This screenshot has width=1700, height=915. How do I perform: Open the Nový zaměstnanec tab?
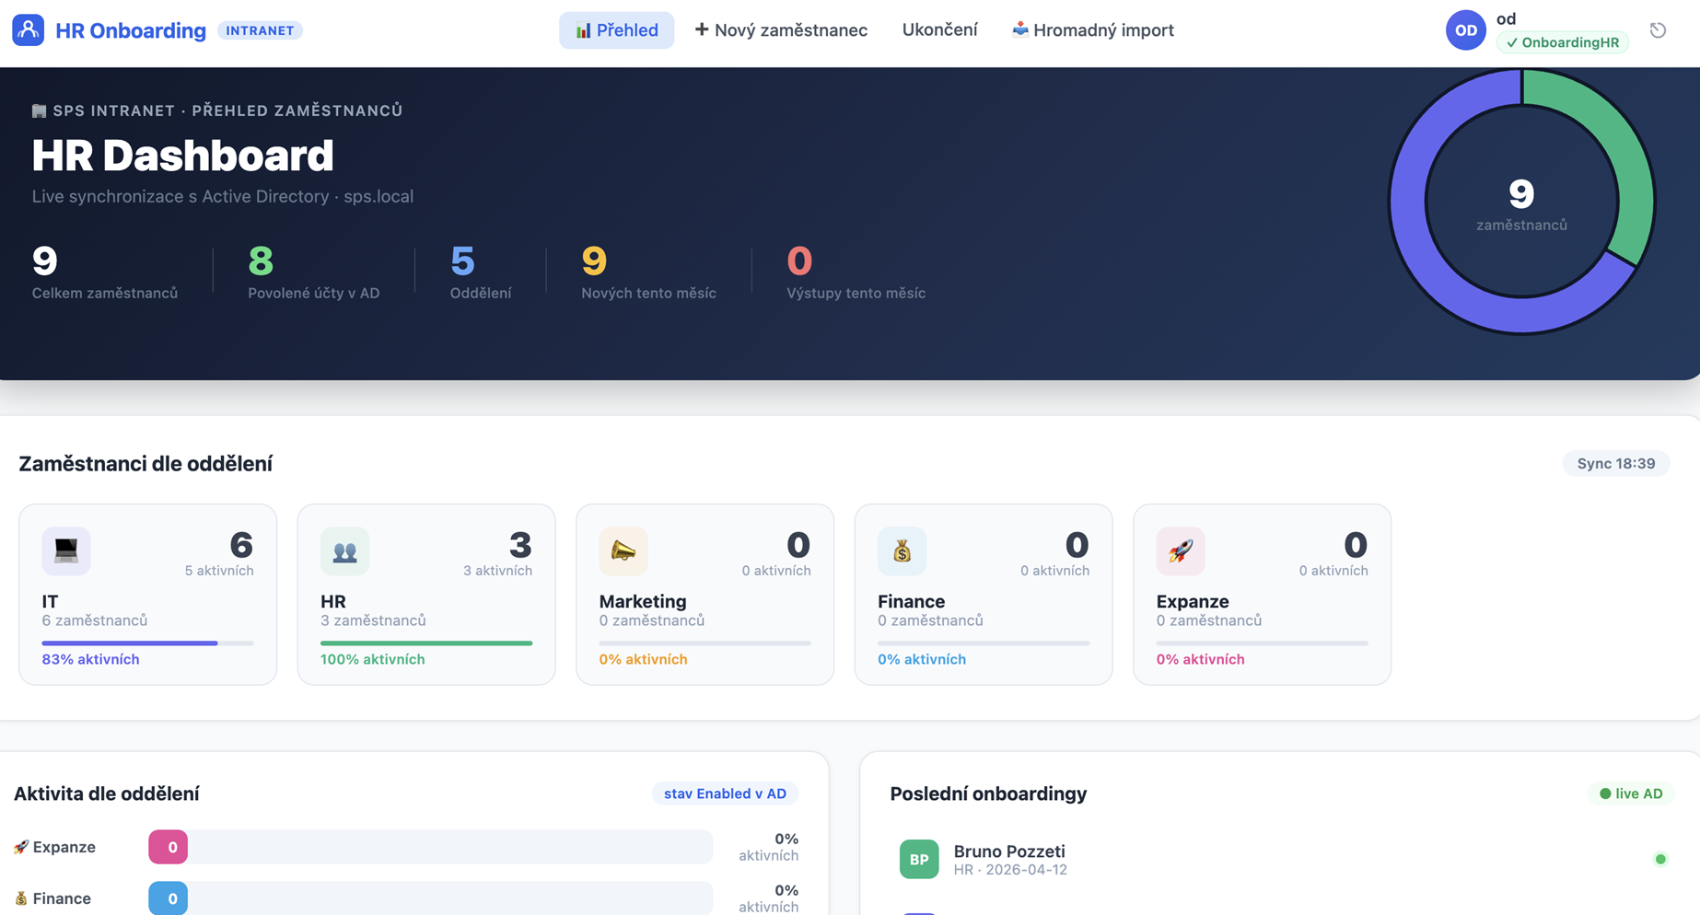pos(781,30)
